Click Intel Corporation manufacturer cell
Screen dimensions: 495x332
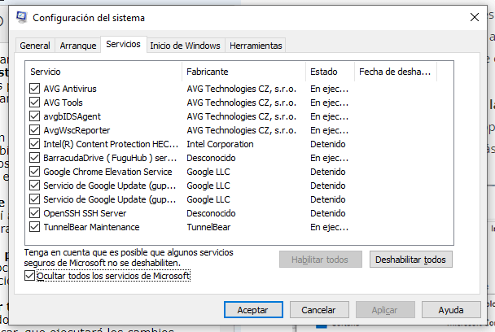coord(220,144)
